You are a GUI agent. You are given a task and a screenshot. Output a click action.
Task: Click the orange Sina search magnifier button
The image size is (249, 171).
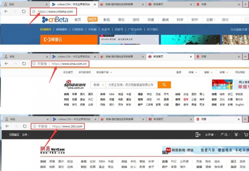(164, 85)
